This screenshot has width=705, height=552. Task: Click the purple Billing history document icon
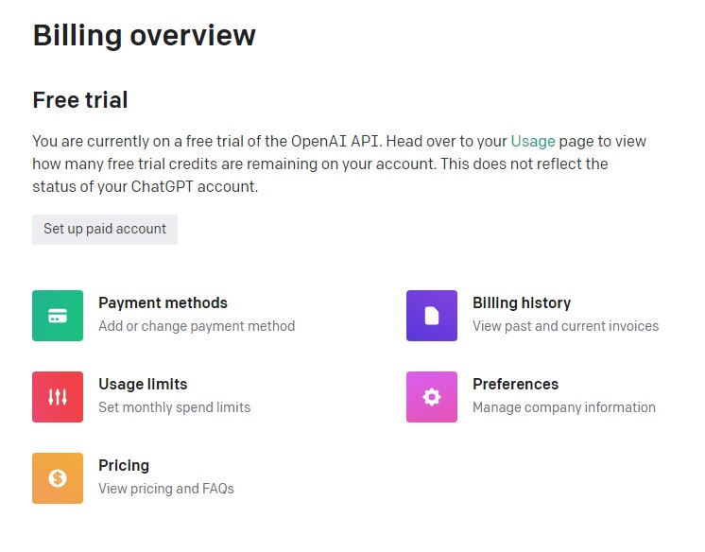pyautogui.click(x=432, y=316)
